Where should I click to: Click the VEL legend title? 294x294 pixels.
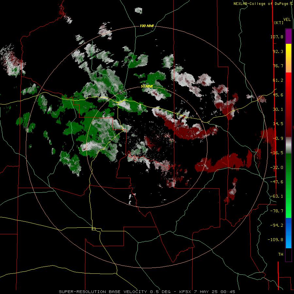(x=287, y=20)
